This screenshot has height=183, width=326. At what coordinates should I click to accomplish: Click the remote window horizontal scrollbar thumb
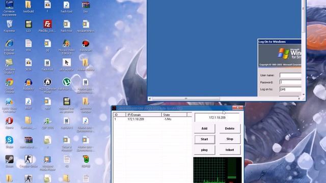tap(186, 99)
